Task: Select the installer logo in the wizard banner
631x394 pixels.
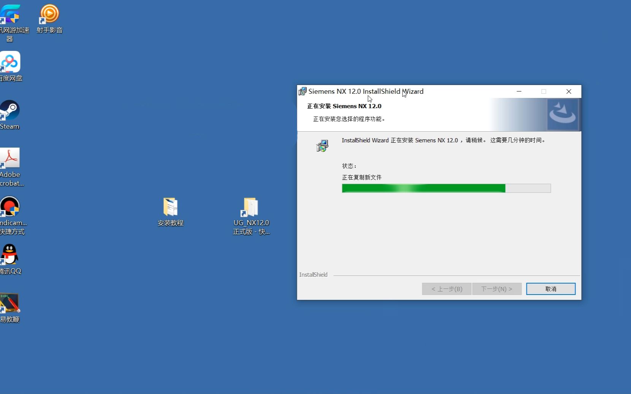Action: point(563,114)
